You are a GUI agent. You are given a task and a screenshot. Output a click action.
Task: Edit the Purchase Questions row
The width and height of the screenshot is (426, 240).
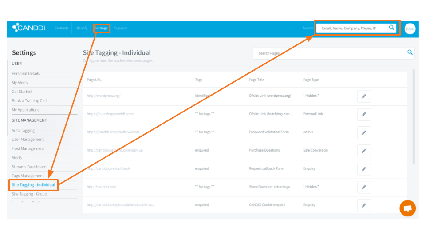364,151
